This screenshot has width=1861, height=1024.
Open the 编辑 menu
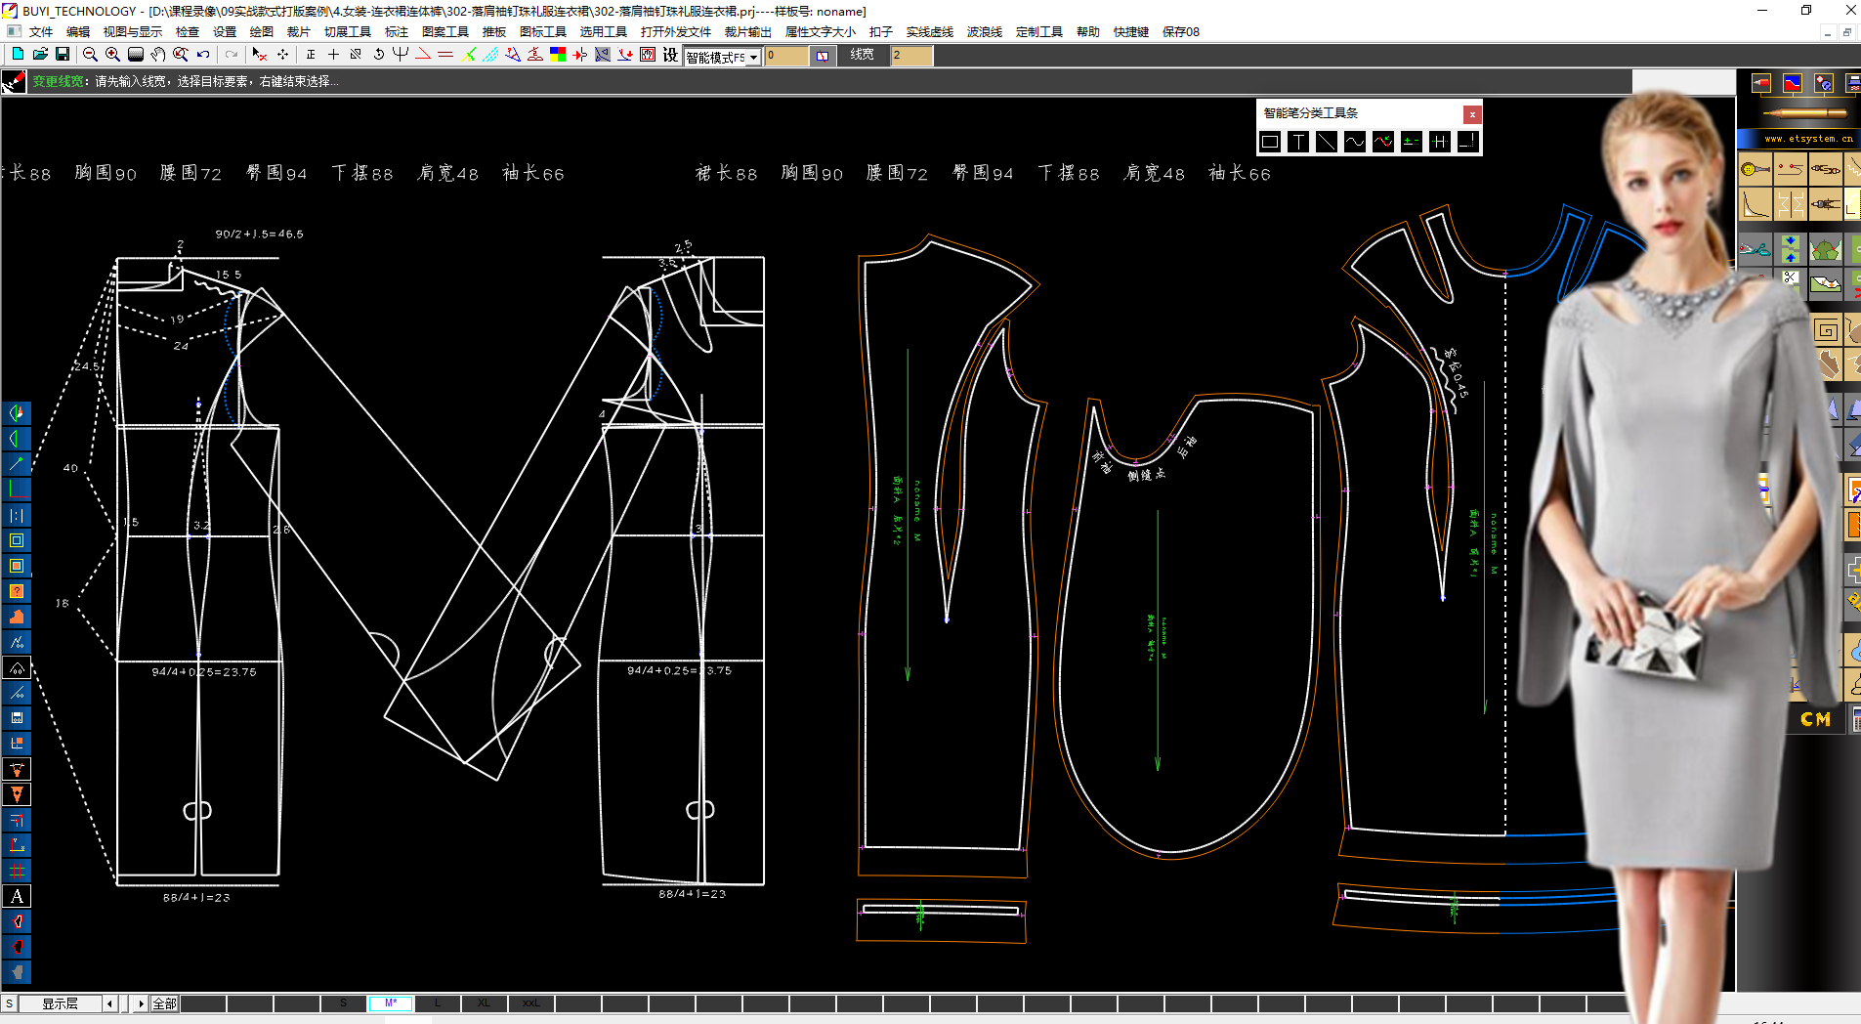tap(78, 31)
